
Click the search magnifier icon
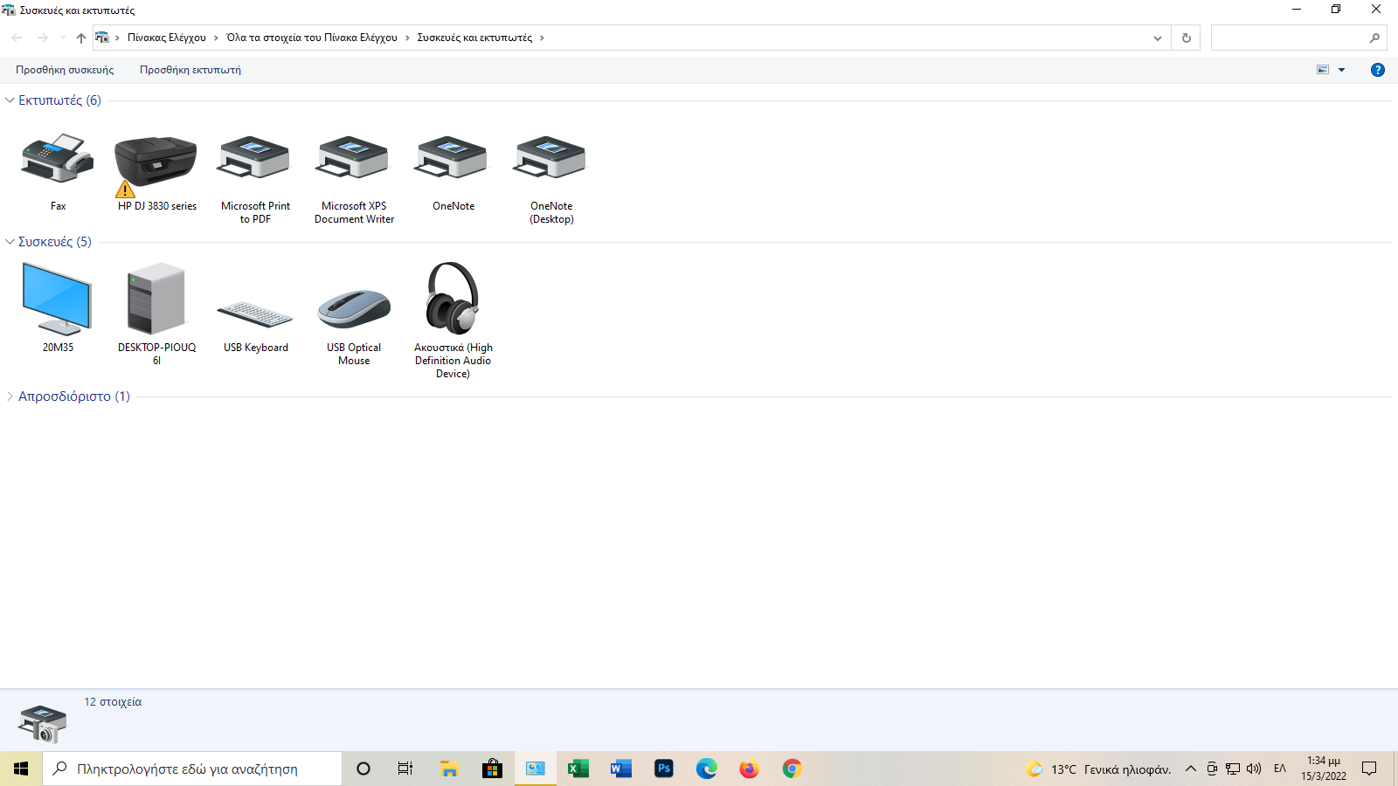click(x=1374, y=38)
